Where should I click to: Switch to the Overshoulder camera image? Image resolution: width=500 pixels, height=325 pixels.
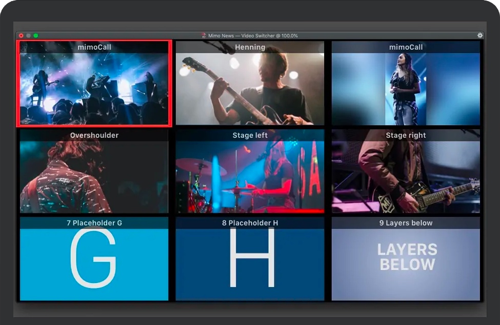pos(94,177)
